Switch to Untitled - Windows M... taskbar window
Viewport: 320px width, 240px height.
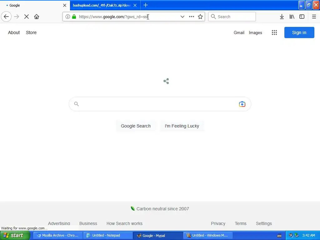[x=208, y=235]
